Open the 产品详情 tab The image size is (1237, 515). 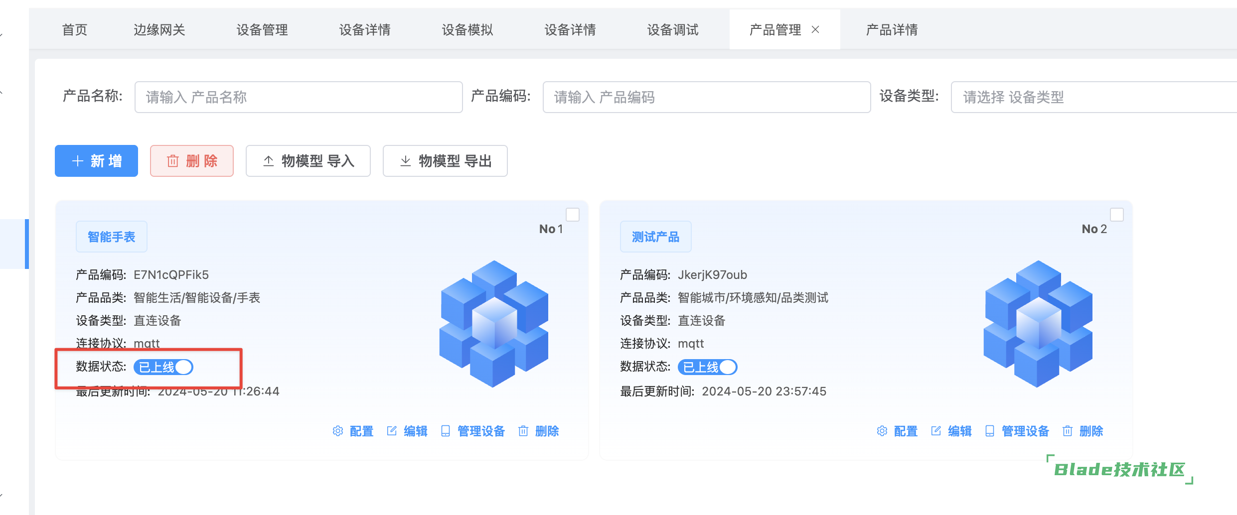pyautogui.click(x=892, y=30)
